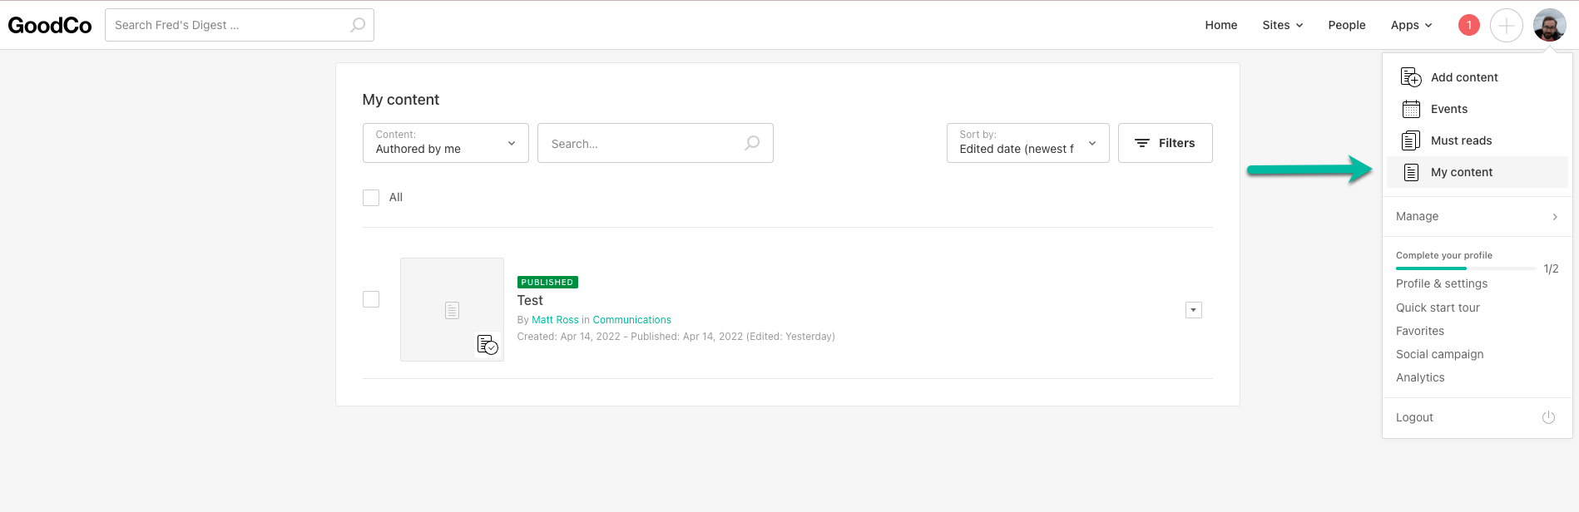The image size is (1579, 512).
Task: Click the filter lines icon on the Filters button
Action: [x=1142, y=143]
